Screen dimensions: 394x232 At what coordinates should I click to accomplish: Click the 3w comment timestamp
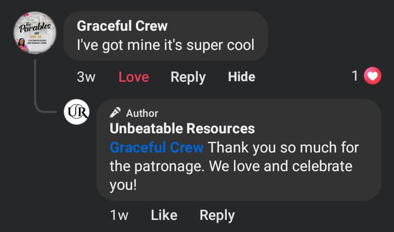tap(86, 77)
